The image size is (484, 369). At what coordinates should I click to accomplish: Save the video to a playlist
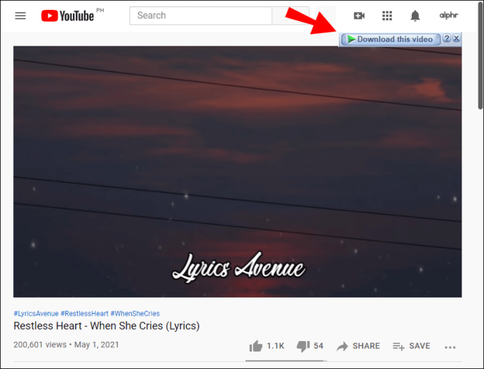tap(411, 346)
